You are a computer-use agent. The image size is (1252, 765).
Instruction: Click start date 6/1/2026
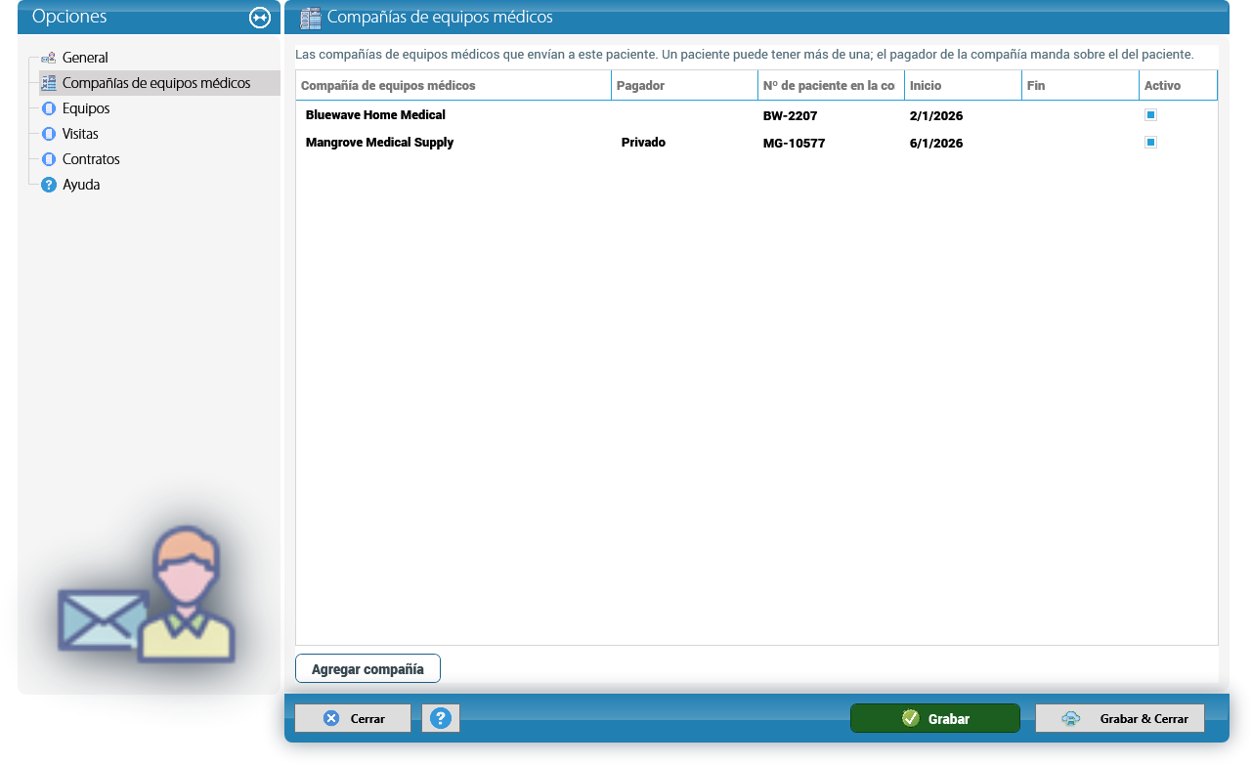pos(936,144)
